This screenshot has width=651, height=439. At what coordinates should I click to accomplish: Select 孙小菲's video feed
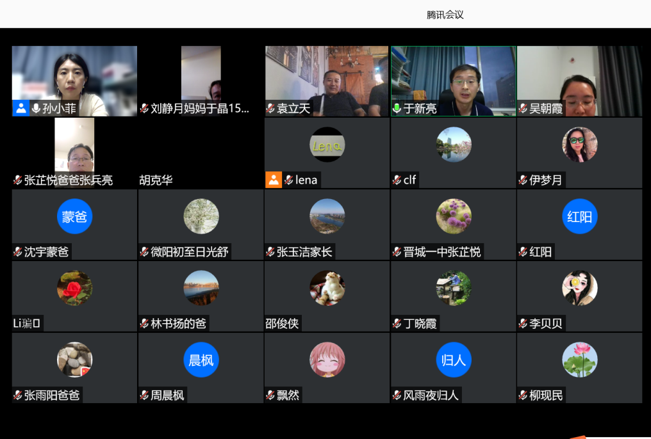click(x=75, y=81)
